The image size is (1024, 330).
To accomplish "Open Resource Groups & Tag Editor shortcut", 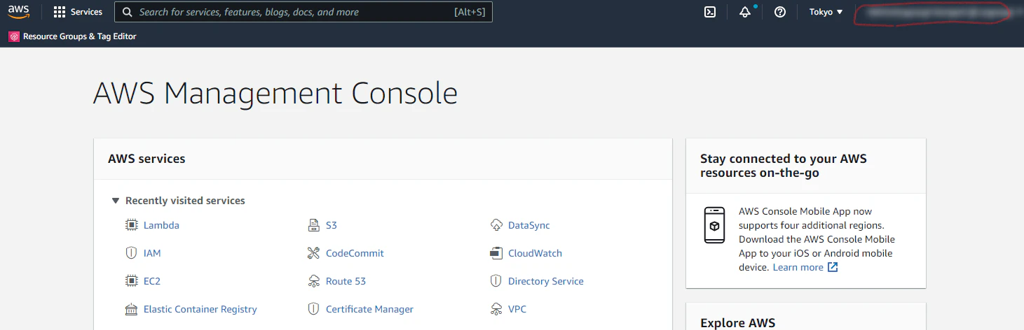I will [72, 36].
